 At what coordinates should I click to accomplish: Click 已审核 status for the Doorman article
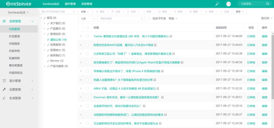pyautogui.click(x=251, y=97)
